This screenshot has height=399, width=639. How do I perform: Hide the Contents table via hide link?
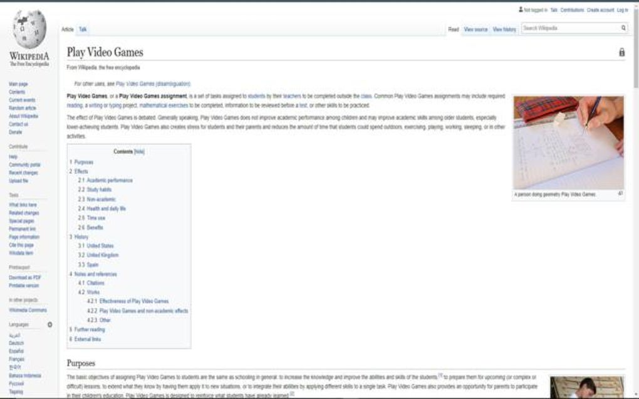pyautogui.click(x=139, y=152)
